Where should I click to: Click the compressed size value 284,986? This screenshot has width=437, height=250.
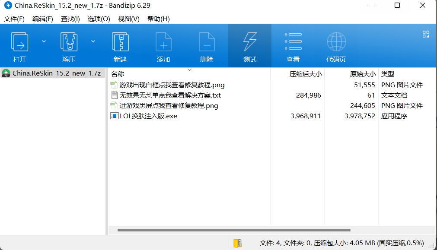pos(309,95)
